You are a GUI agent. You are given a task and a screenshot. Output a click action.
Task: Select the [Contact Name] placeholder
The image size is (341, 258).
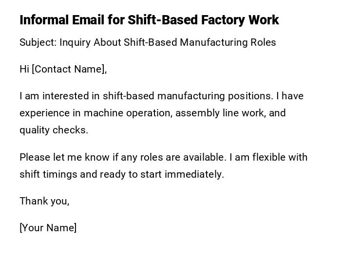pos(69,69)
